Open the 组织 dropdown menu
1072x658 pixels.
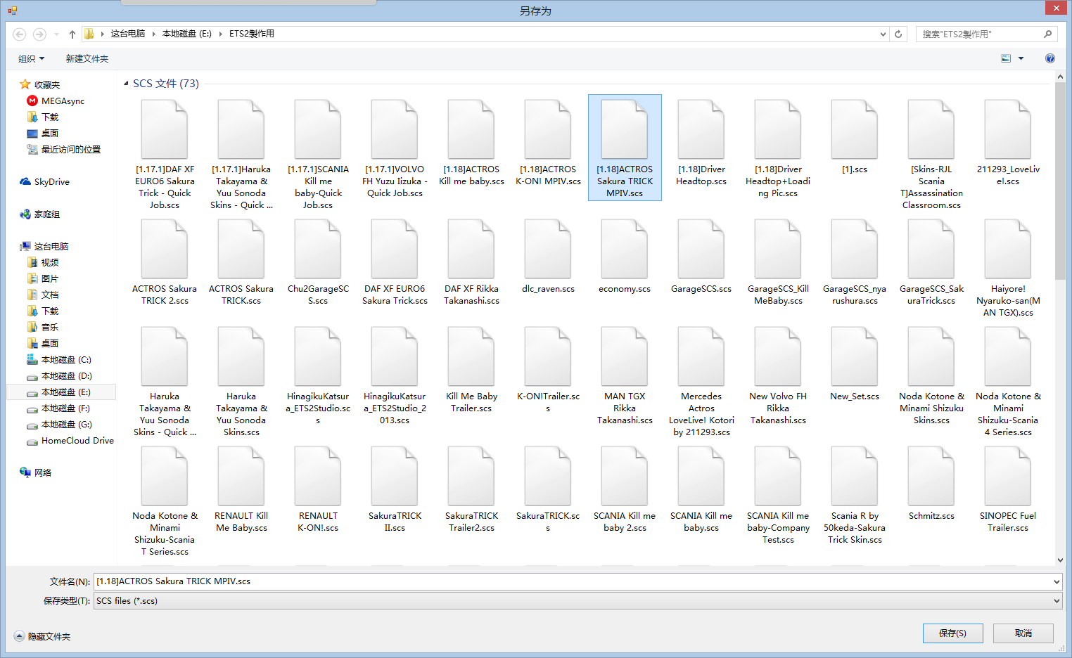[x=31, y=59]
